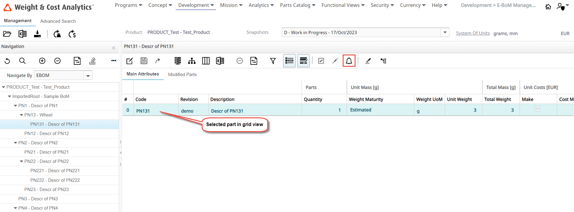Viewport: 574px width, 212px height.
Task: Toggle the list view mode button
Action: click(289, 61)
